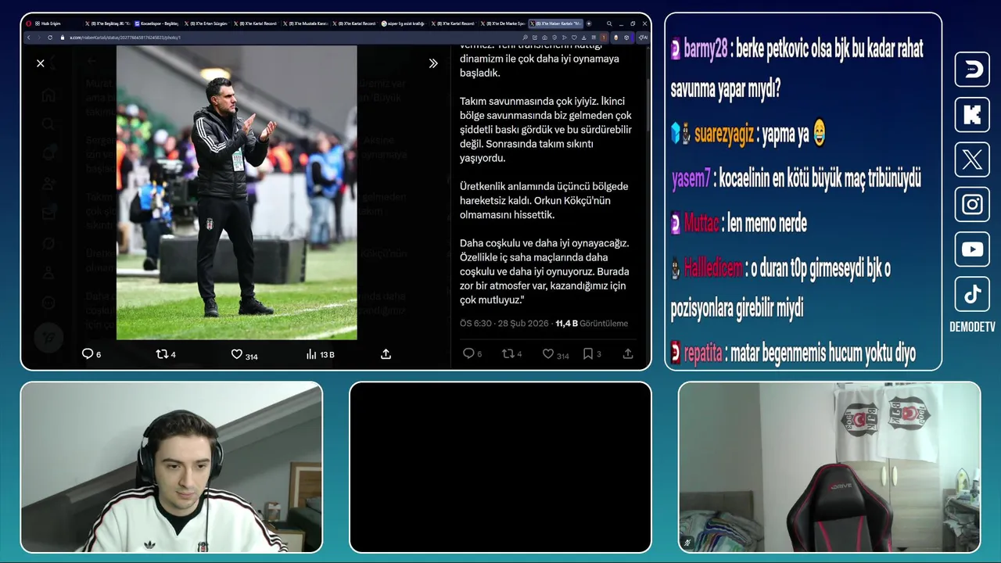Switch to the X'te Beşiktaş JK tab
The width and height of the screenshot is (1001, 563).
point(106,23)
